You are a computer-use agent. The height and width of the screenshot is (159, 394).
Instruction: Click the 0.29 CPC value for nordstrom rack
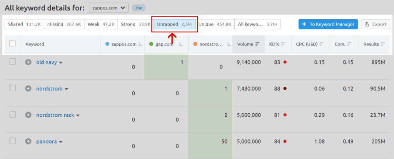tap(319, 115)
